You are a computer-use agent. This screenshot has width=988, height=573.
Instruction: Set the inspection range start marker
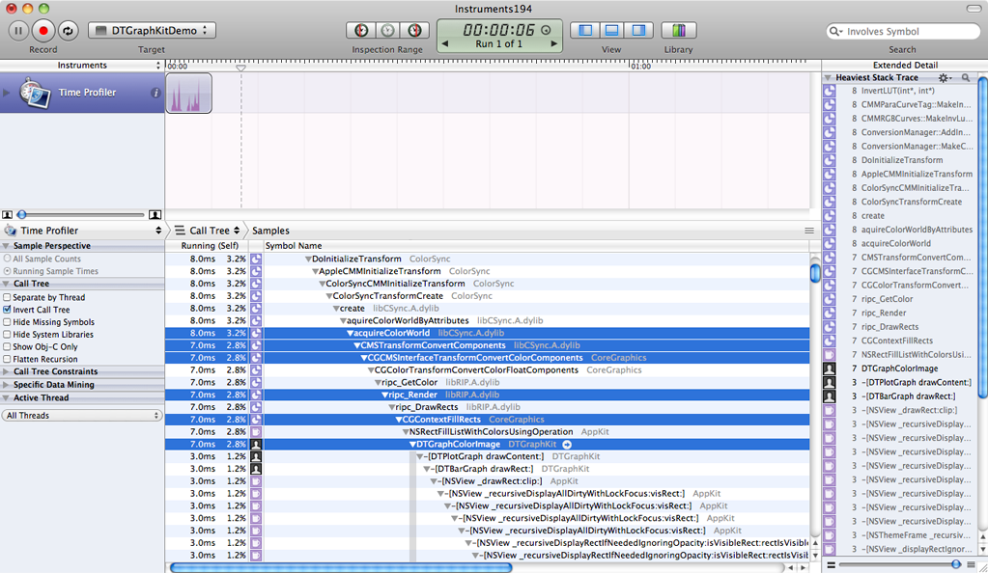(x=360, y=31)
